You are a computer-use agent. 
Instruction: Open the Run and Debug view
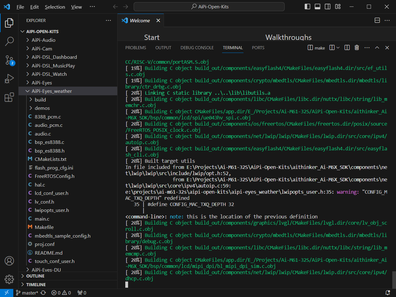point(9,79)
